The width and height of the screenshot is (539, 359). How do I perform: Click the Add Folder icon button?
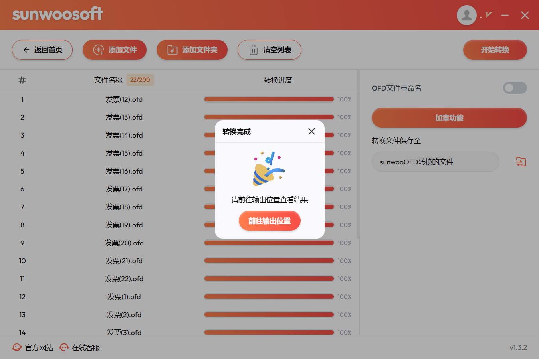tap(172, 50)
